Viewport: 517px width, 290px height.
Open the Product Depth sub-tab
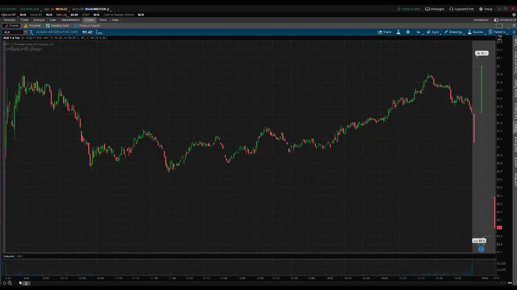[x=87, y=25]
